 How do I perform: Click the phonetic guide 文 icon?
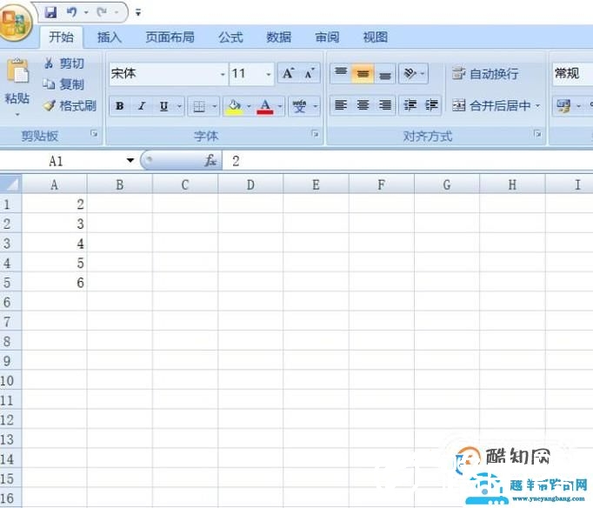point(299,106)
